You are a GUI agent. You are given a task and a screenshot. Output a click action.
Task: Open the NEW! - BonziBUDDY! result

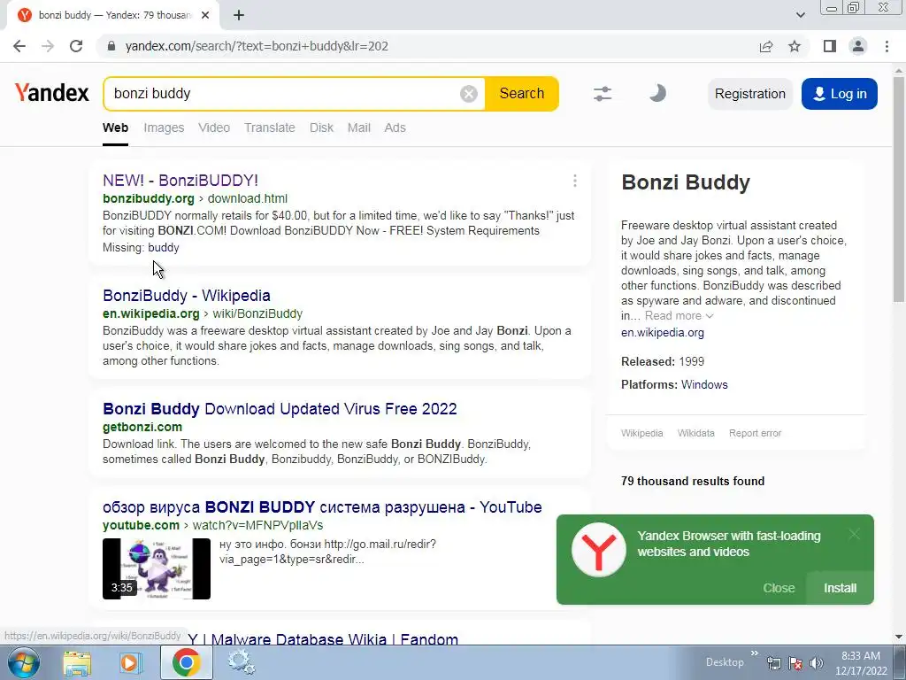coord(180,181)
